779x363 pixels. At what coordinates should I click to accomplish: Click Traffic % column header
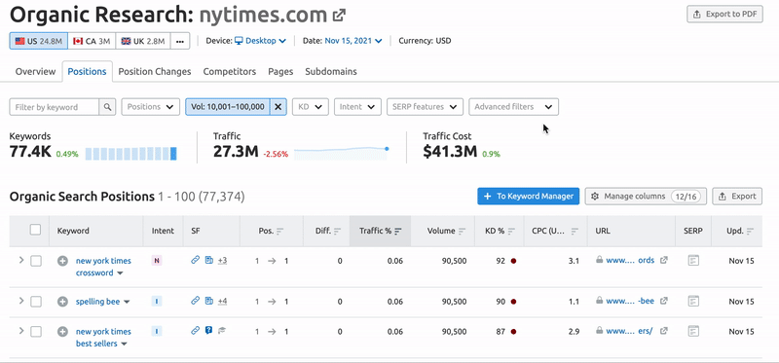pyautogui.click(x=380, y=231)
